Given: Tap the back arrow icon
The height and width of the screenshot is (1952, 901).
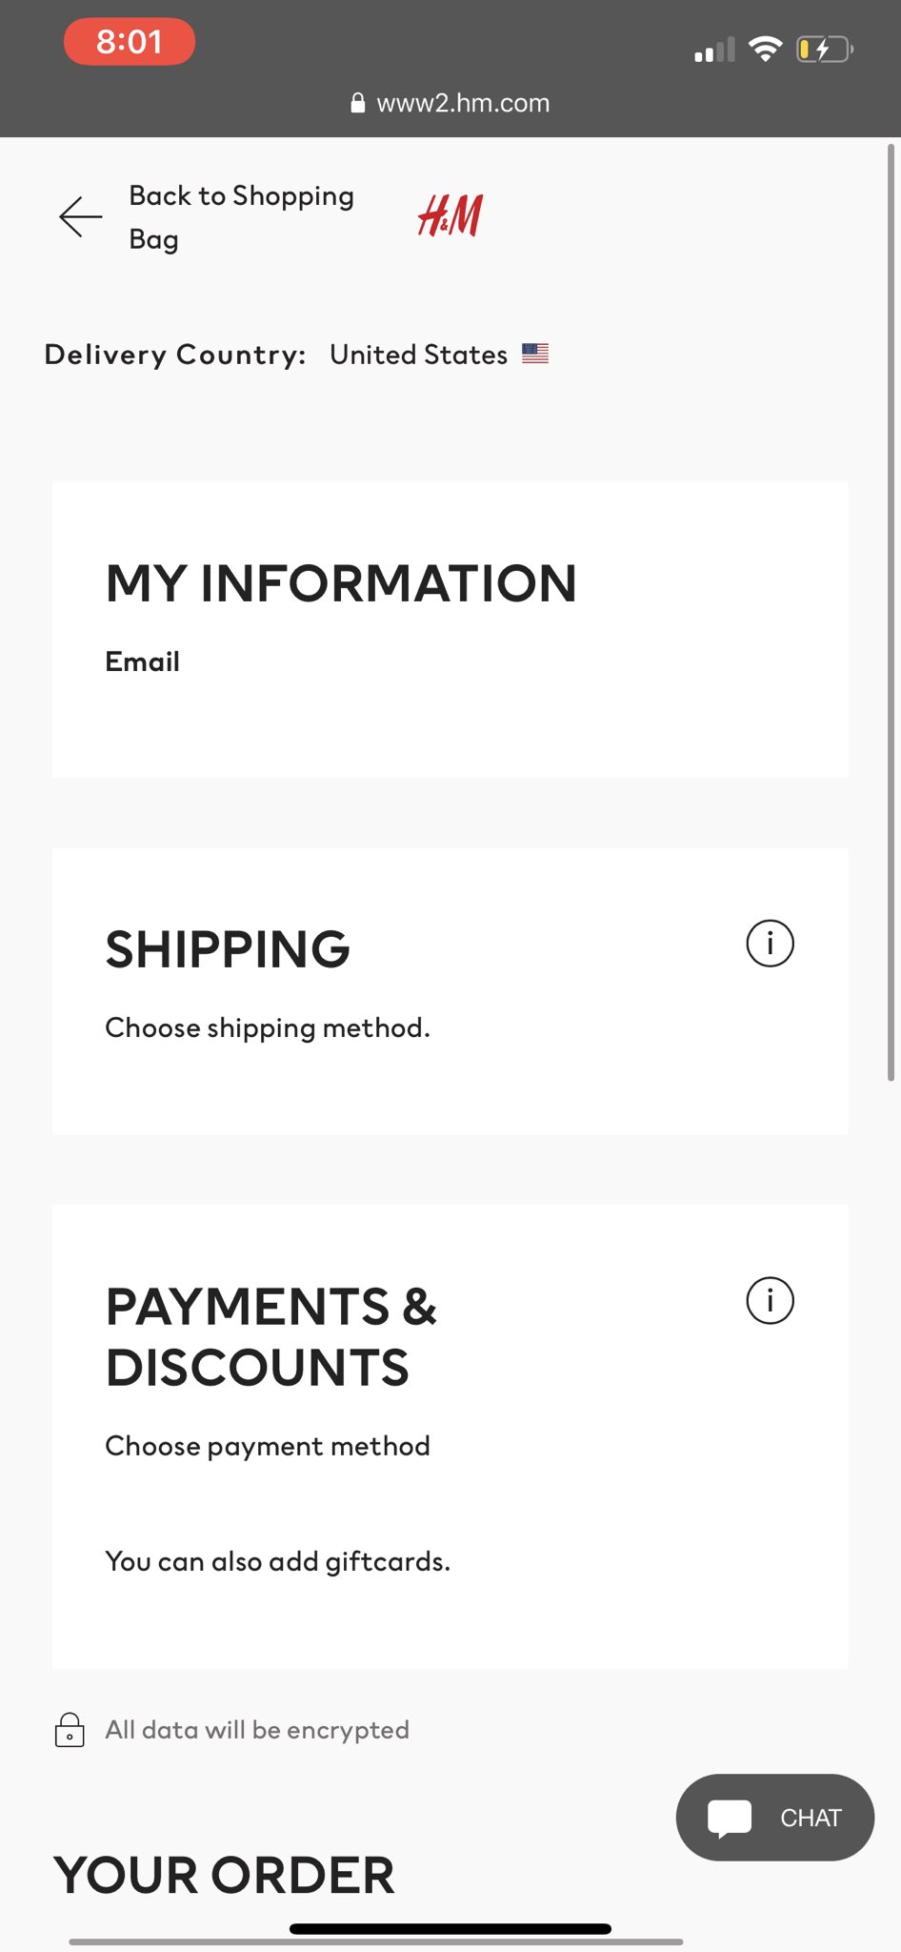Looking at the screenshot, I should click(81, 217).
